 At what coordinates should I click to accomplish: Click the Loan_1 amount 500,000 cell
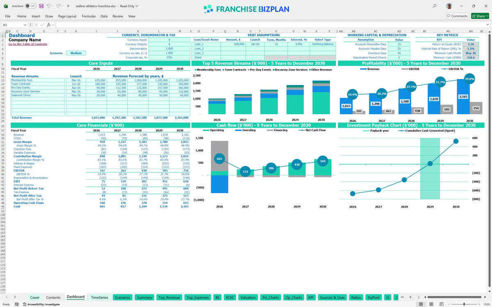[x=233, y=44]
